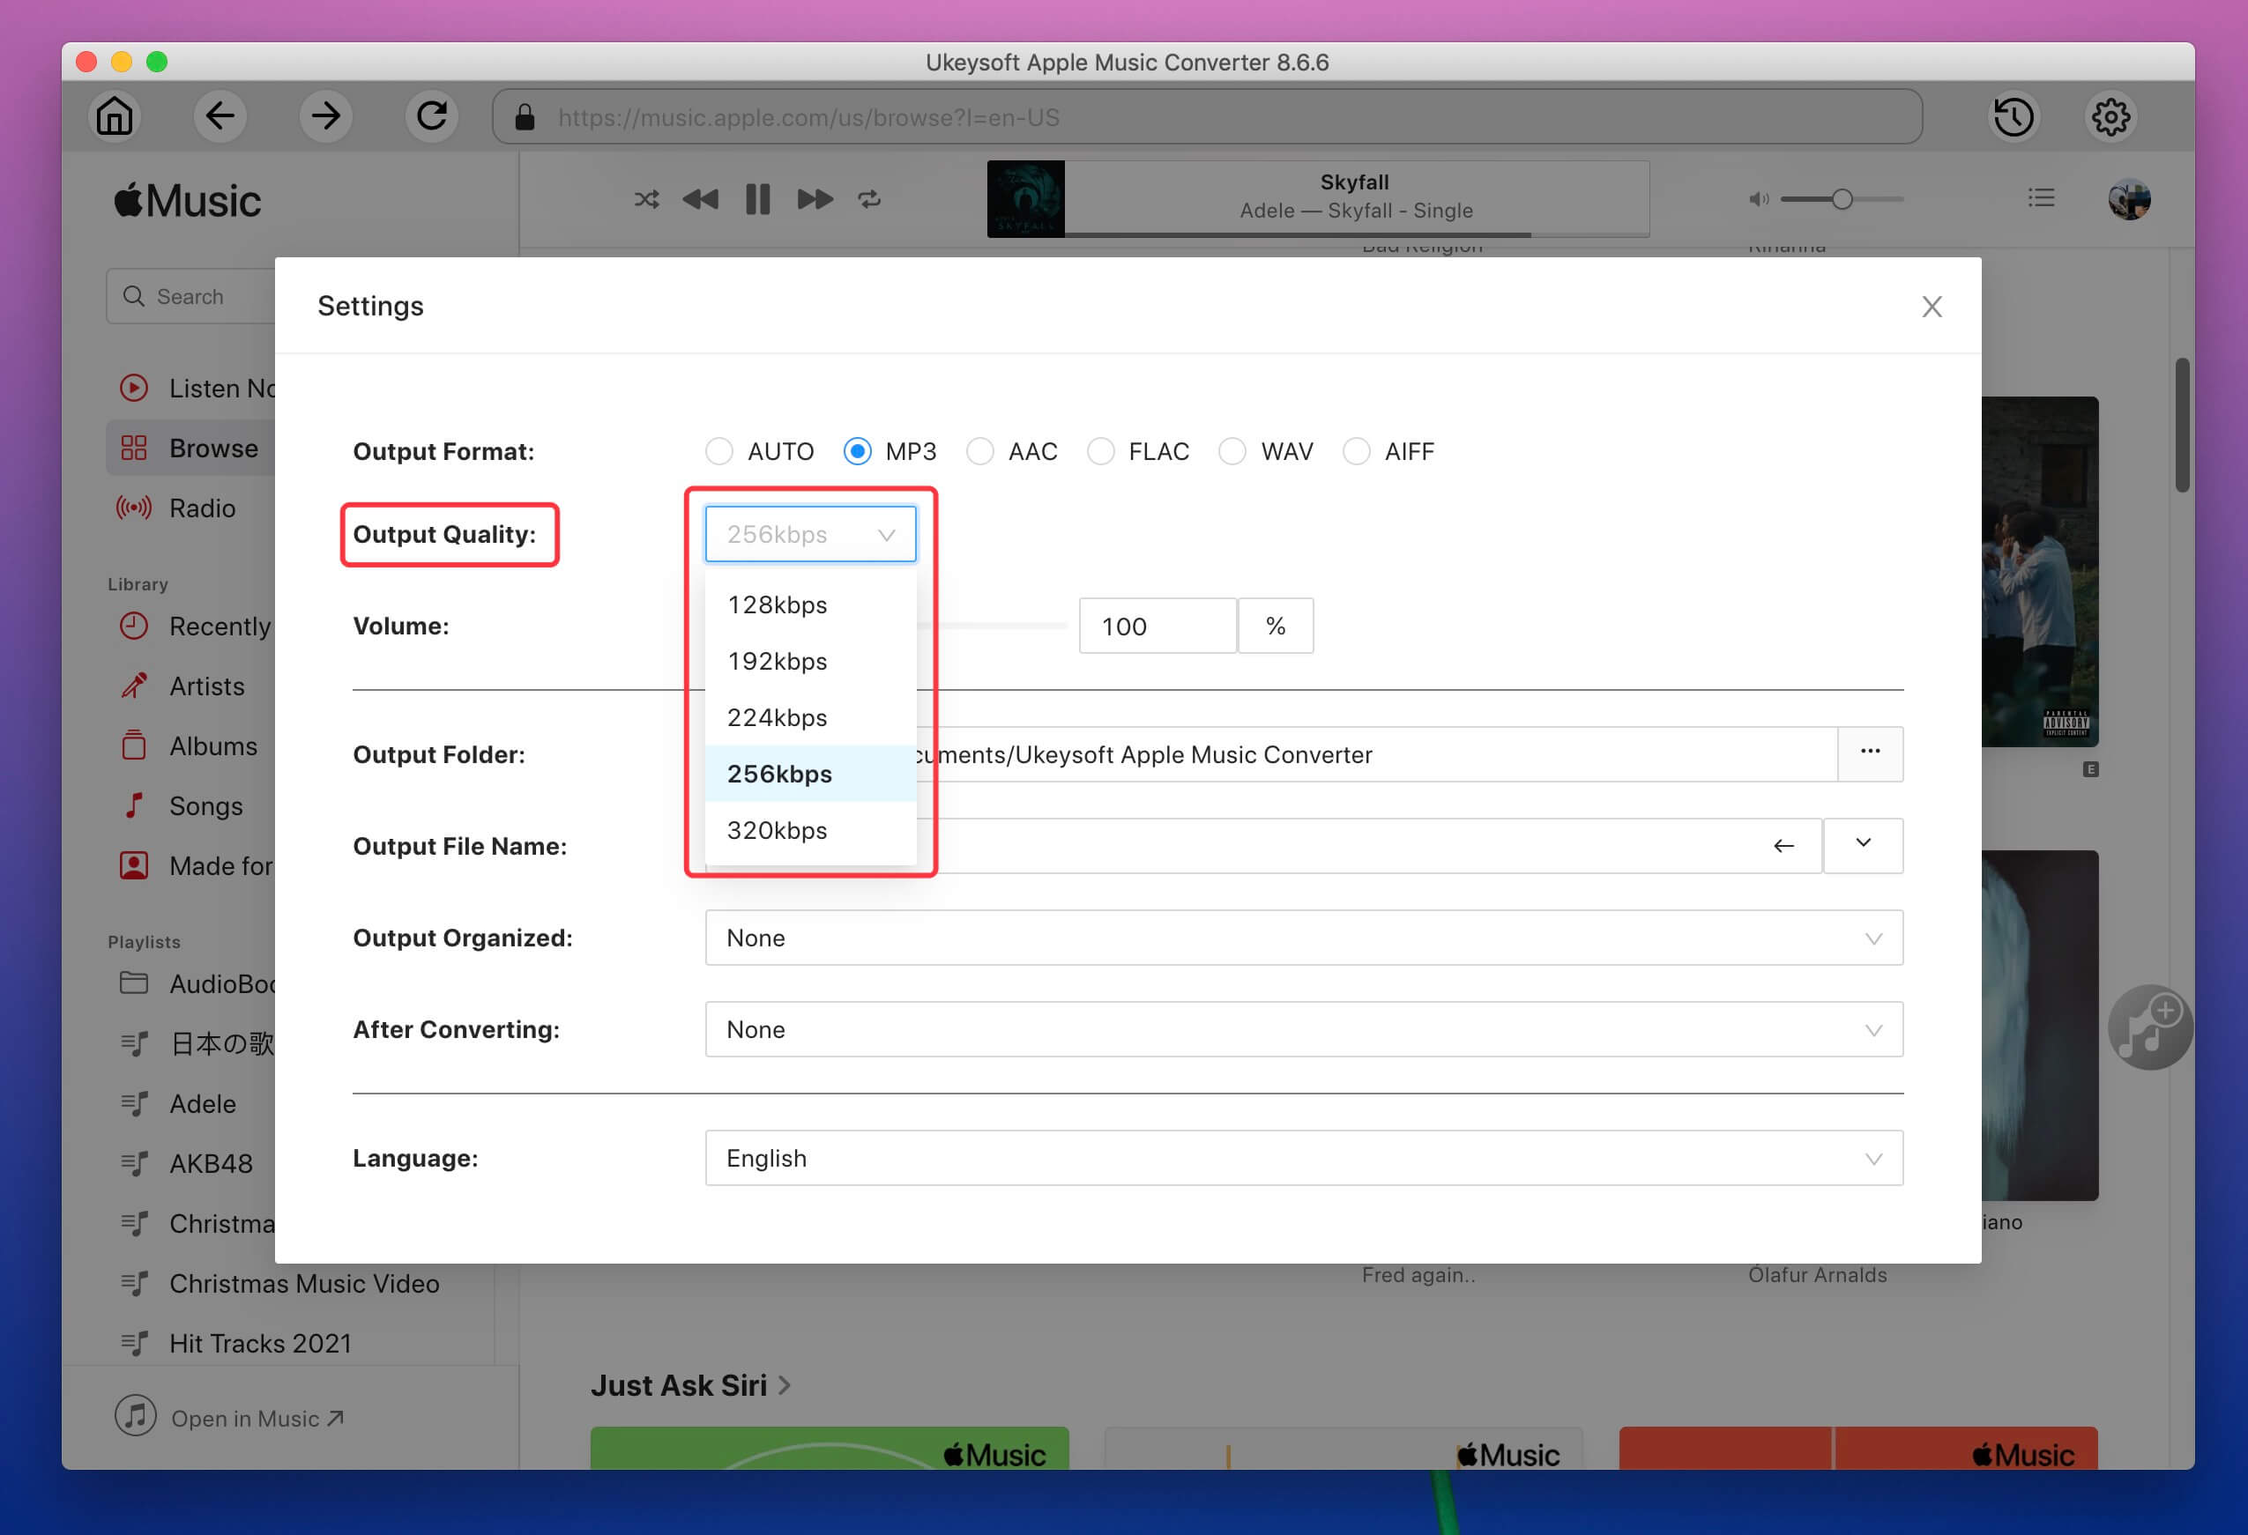Select 320kbps from quality dropdown
Viewport: 2248px width, 1535px height.
[x=776, y=830]
